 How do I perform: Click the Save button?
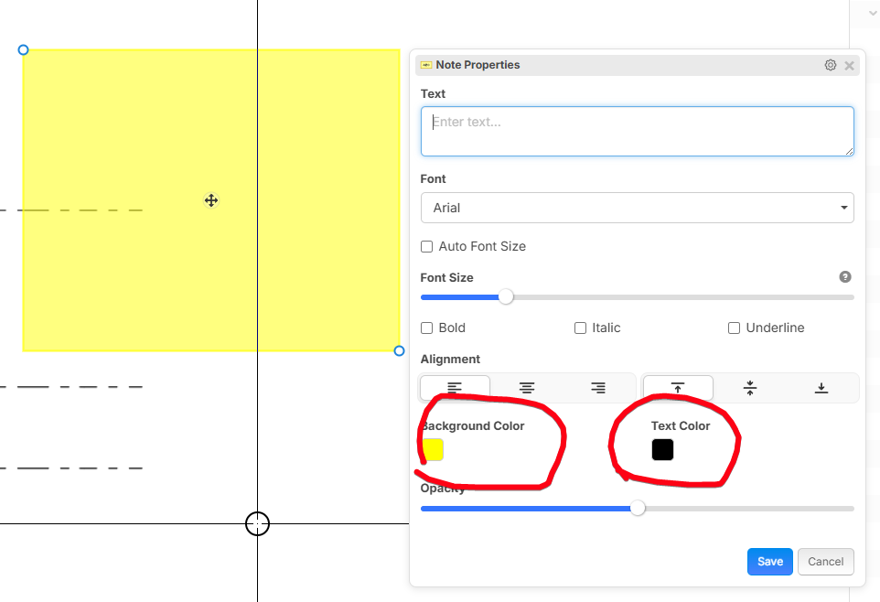click(x=769, y=562)
